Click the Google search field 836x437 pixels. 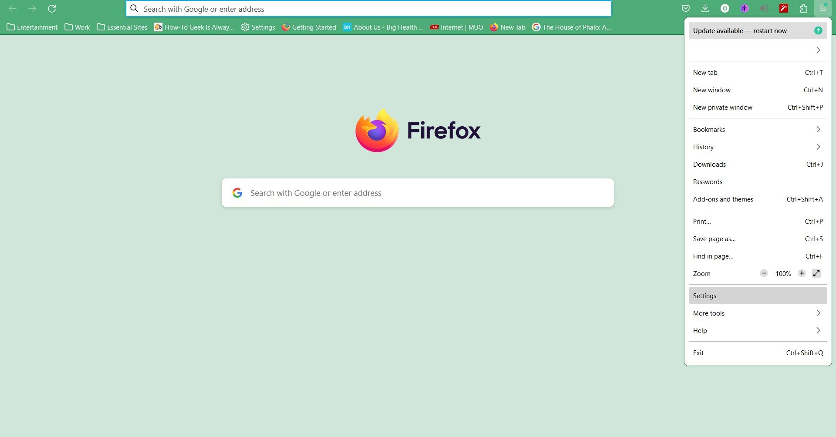click(x=417, y=193)
